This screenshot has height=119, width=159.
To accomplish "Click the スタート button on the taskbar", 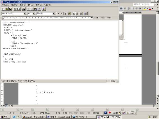I will (x=5, y=117).
